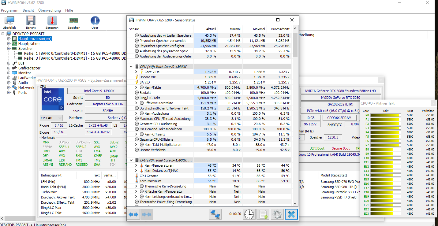Click the network monitors icon in Sensorstatus
The image size is (438, 226).
pos(215,214)
